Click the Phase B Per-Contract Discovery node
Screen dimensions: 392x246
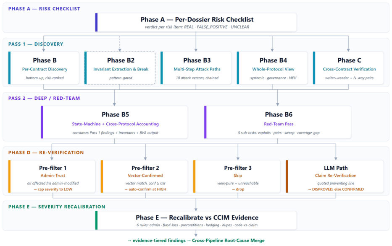[x=44, y=68]
